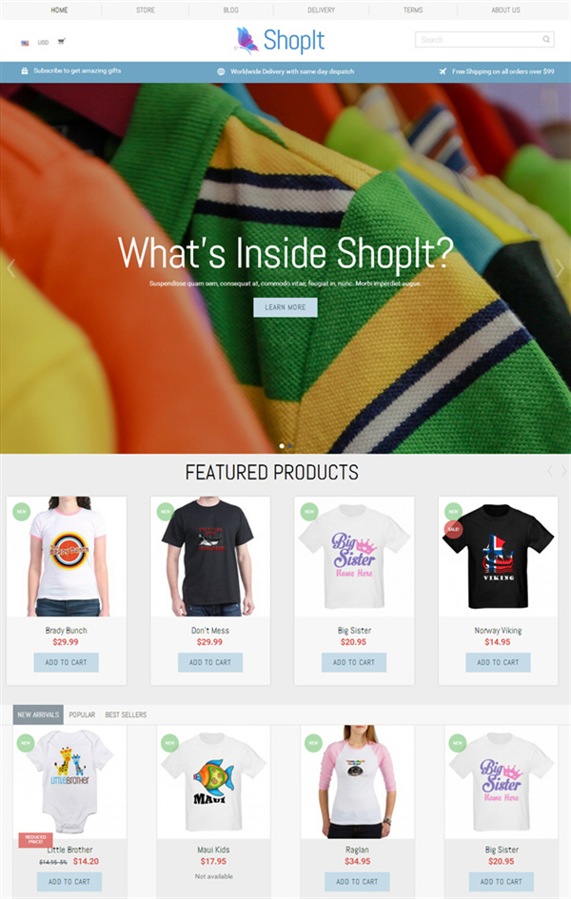The width and height of the screenshot is (571, 899).
Task: Open the USD currency selector
Action: [x=43, y=43]
